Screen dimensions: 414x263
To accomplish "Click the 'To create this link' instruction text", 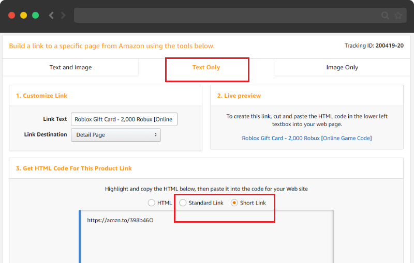I will (x=307, y=120).
